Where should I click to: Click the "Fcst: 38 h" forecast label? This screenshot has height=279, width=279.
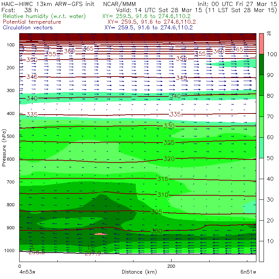[20, 10]
